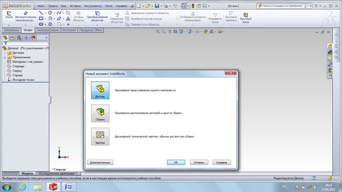The width and height of the screenshot is (342, 192).
Task: Click the Rebuild traffic light icon
Action: tap(193, 6)
